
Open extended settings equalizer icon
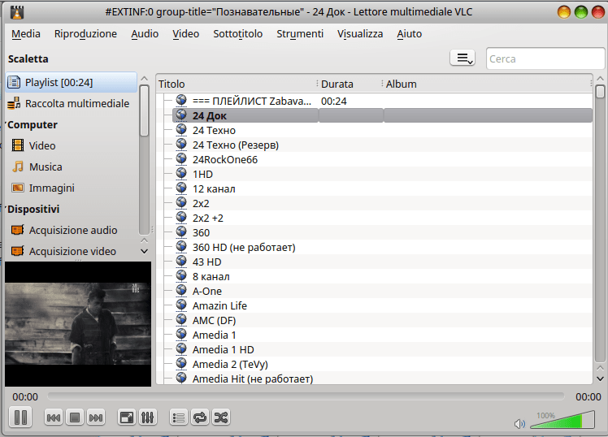coord(148,418)
